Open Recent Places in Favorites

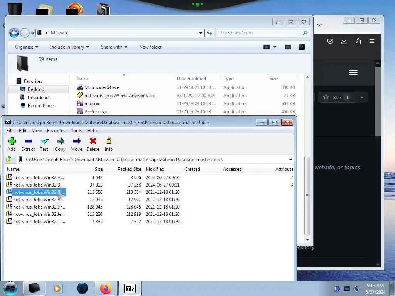(41, 106)
